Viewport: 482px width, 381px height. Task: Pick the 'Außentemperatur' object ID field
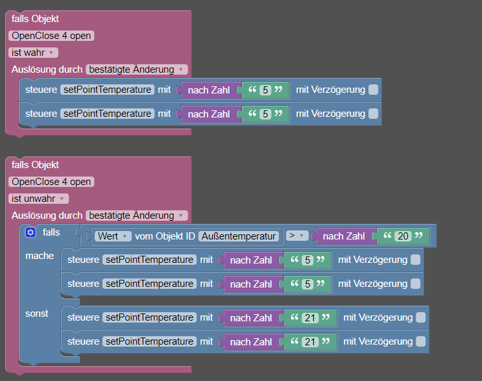[239, 236]
